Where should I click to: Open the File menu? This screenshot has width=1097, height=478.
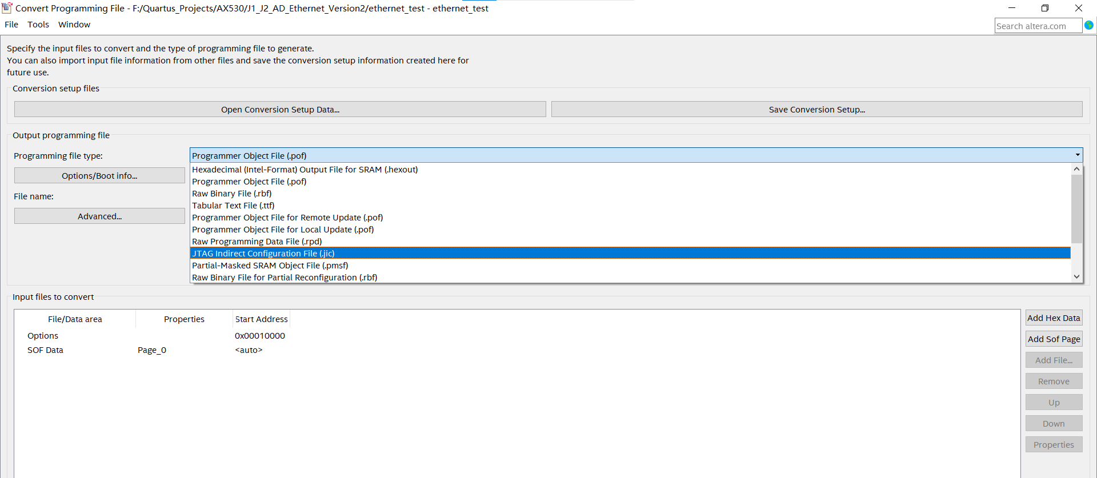click(11, 25)
